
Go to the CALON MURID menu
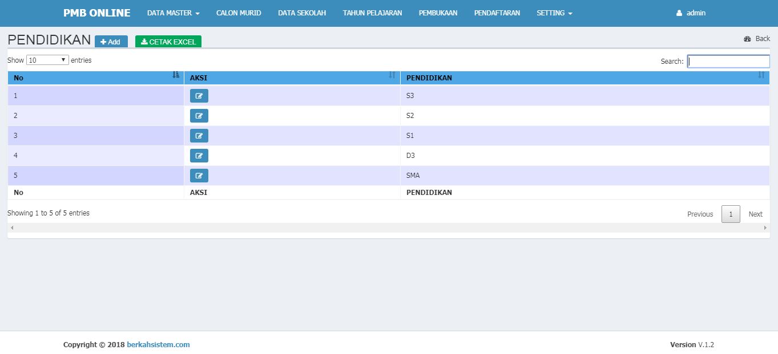(239, 13)
